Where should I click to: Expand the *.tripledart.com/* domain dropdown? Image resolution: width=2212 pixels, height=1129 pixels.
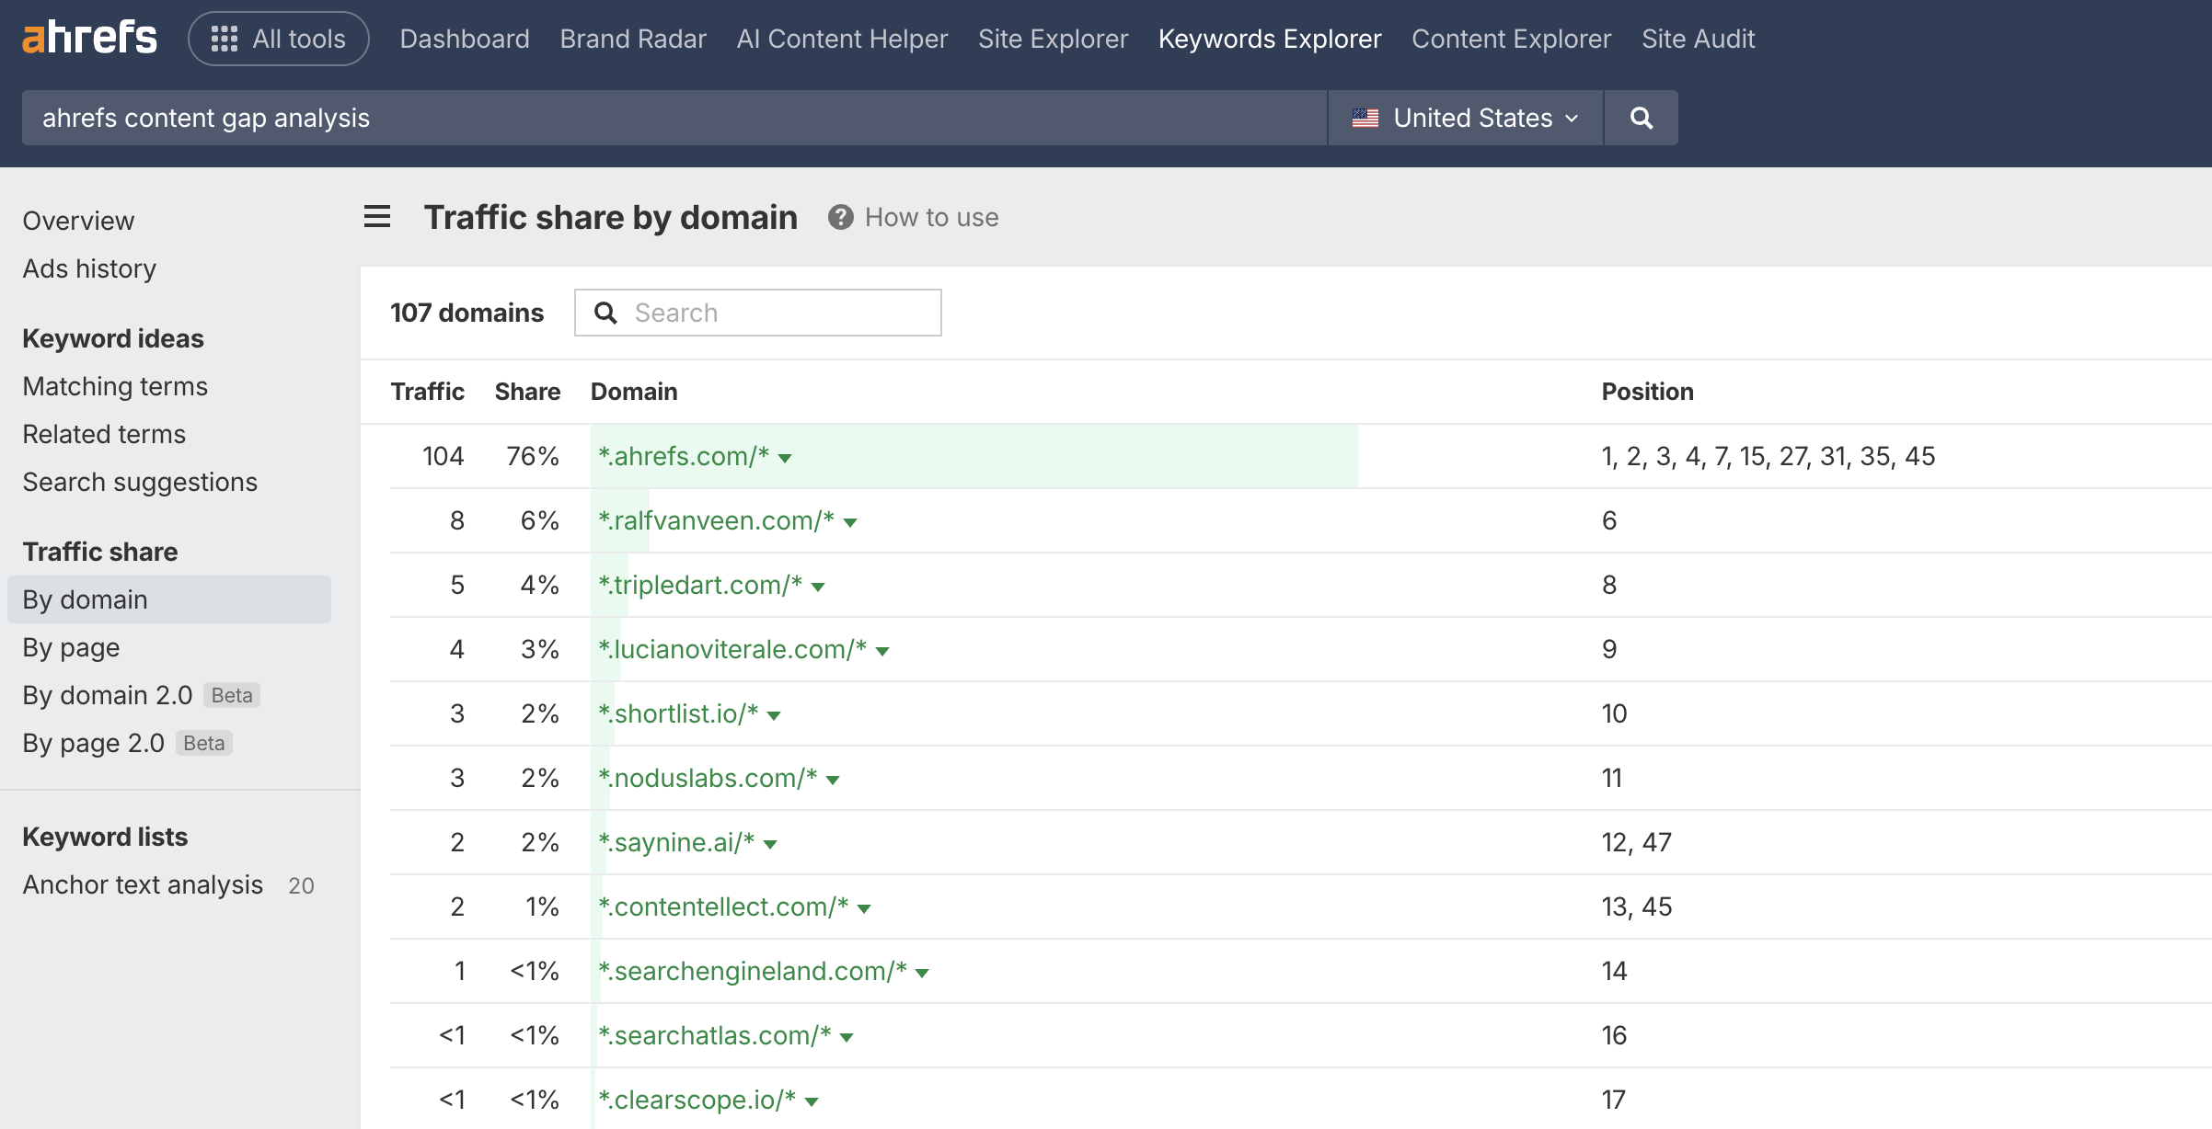pyautogui.click(x=818, y=587)
